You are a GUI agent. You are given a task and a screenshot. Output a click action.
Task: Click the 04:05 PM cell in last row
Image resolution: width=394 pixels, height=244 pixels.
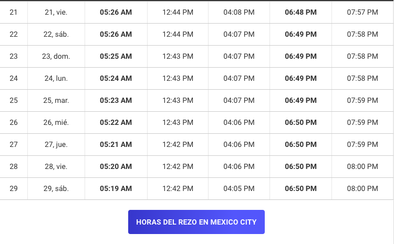[x=239, y=188]
